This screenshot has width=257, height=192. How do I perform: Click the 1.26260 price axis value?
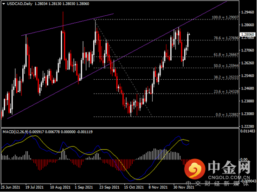coord(247,63)
